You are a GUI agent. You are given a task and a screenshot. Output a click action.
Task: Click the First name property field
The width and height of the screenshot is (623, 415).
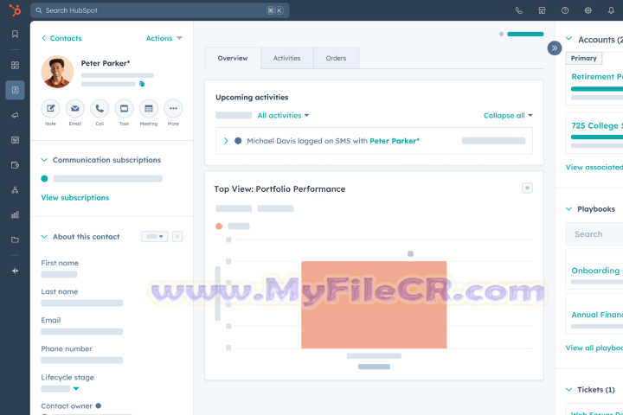[x=59, y=274]
